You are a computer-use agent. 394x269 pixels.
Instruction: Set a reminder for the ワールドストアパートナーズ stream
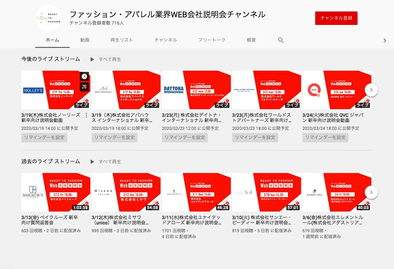[x=255, y=137]
